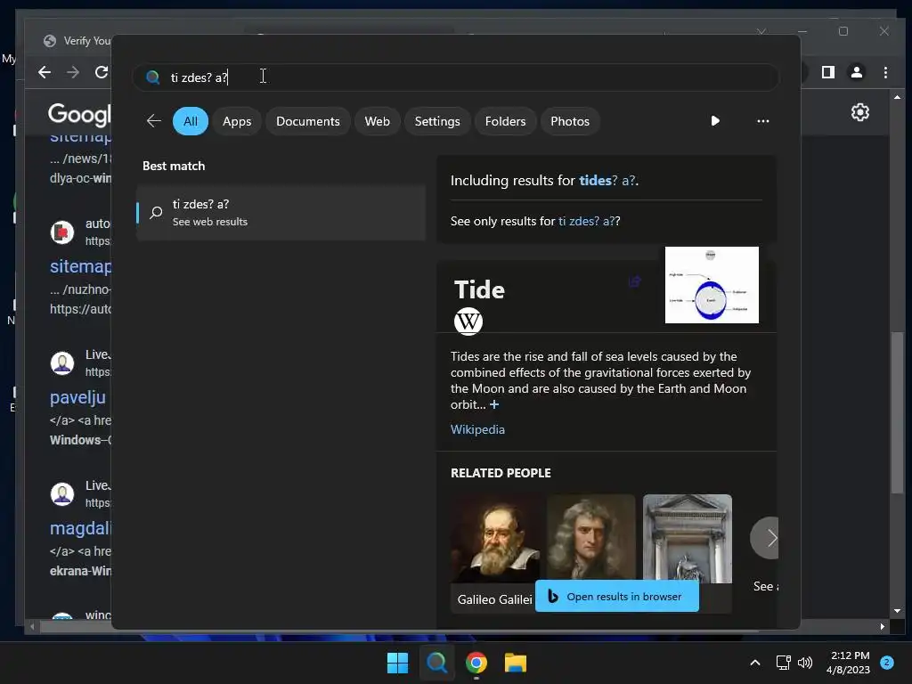912x684 pixels.
Task: Click scroll right arrow on horizontal scrollbar
Action: tap(883, 626)
